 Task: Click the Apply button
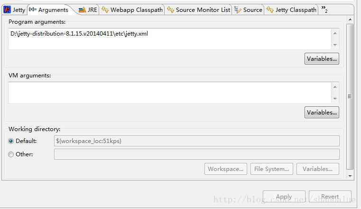click(284, 197)
